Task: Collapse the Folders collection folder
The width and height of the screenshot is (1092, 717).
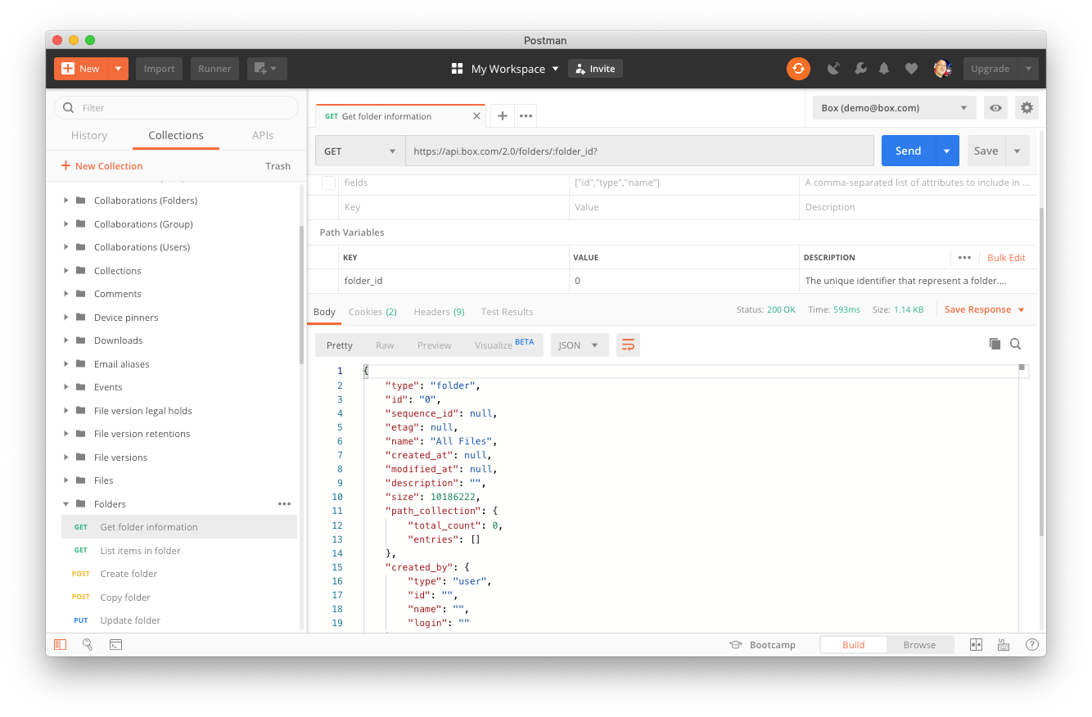Action: tap(66, 503)
